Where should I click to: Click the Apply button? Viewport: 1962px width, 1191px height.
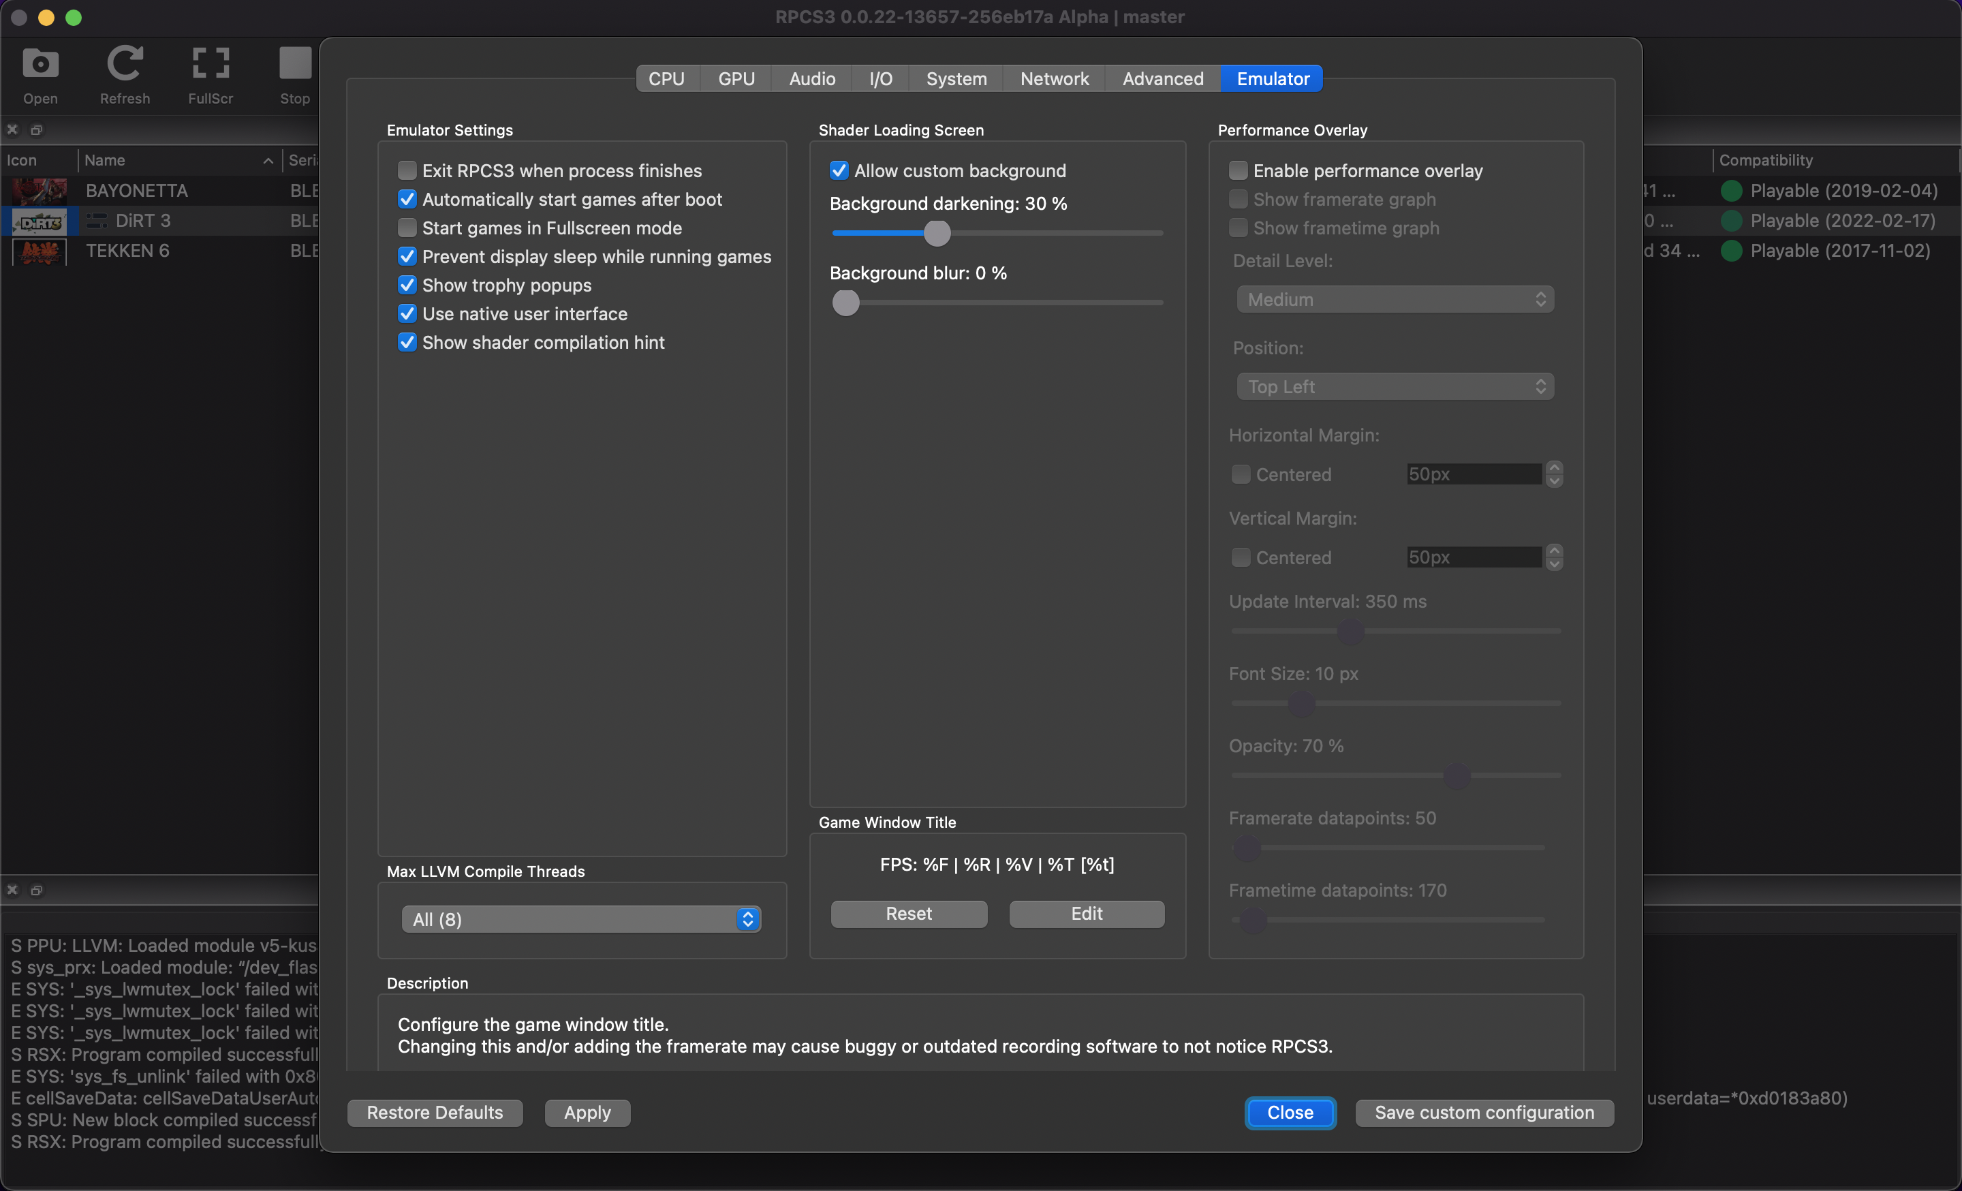(588, 1113)
